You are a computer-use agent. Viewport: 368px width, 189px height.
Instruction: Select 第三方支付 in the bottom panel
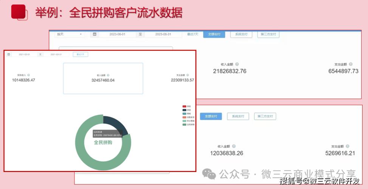click(265, 116)
